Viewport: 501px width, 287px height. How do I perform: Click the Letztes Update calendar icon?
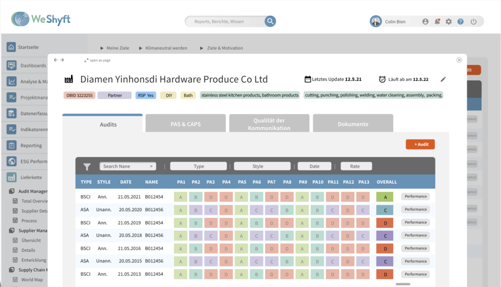point(308,79)
